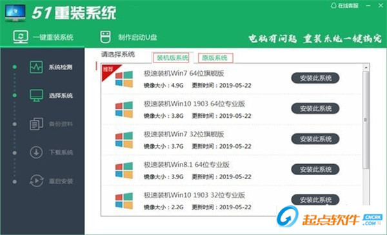
Task: Select title 极速装机Win10 1903 32位专业版
Action: click(x=195, y=195)
